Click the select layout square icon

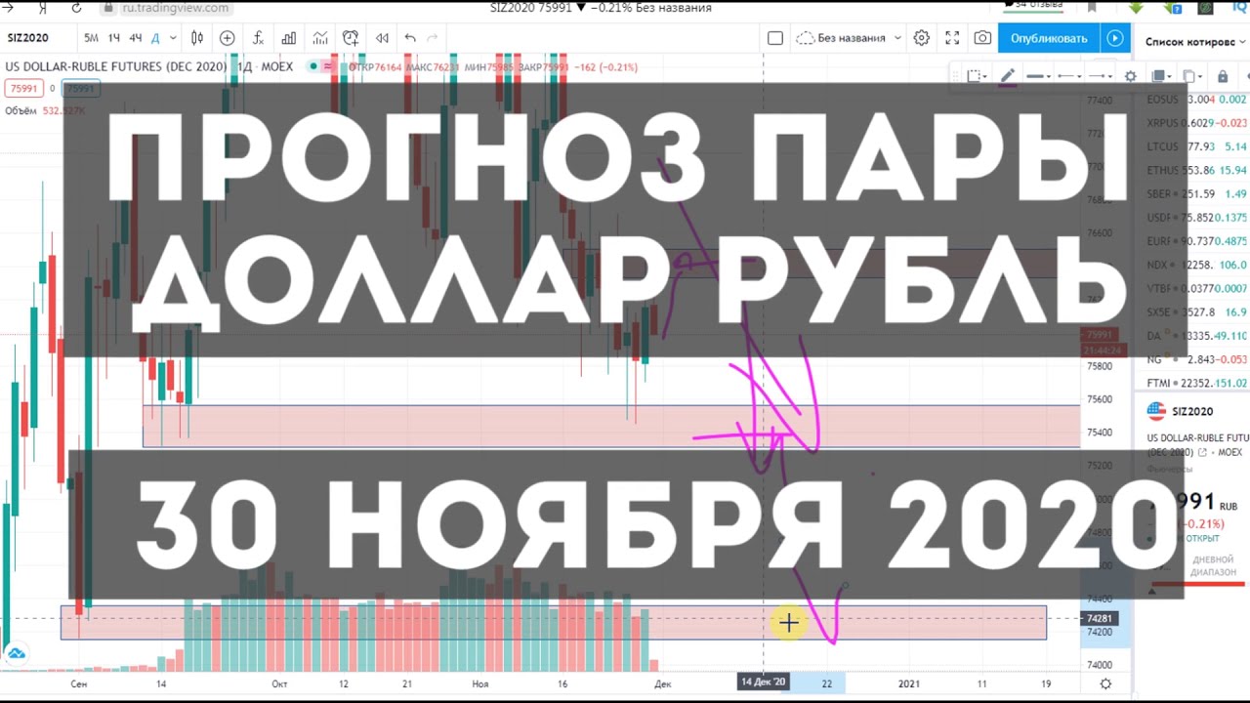(775, 38)
